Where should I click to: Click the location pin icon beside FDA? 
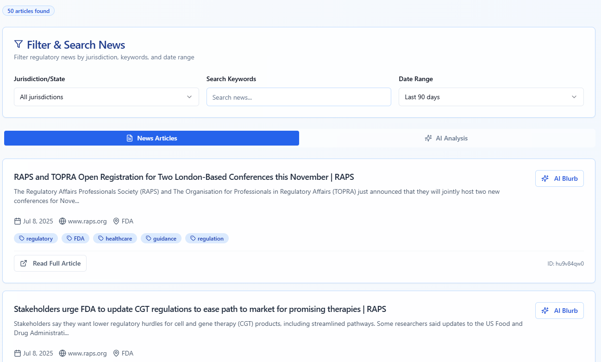[116, 221]
